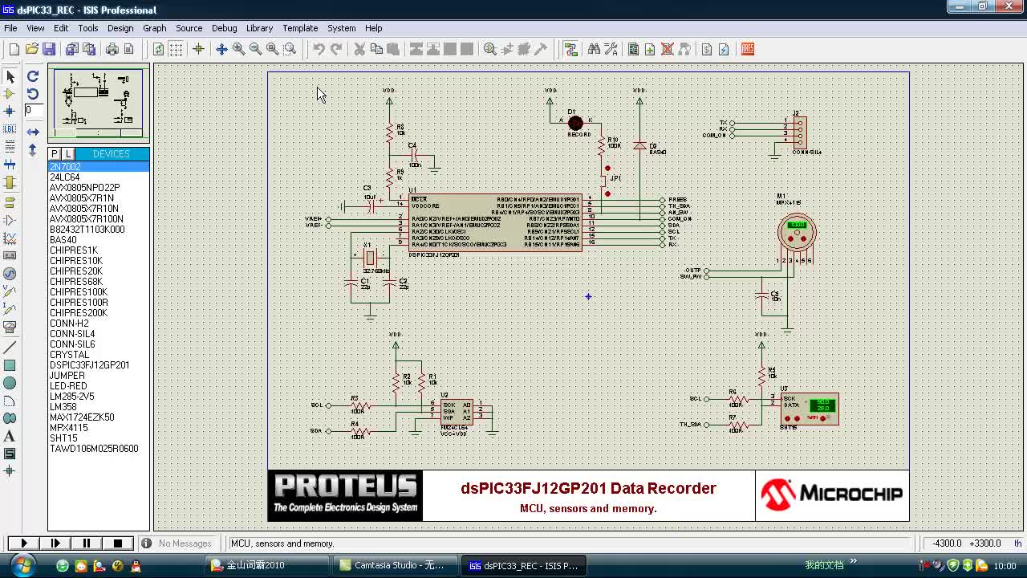Start simulation with Play button
Image resolution: width=1027 pixels, height=578 pixels.
(24, 543)
